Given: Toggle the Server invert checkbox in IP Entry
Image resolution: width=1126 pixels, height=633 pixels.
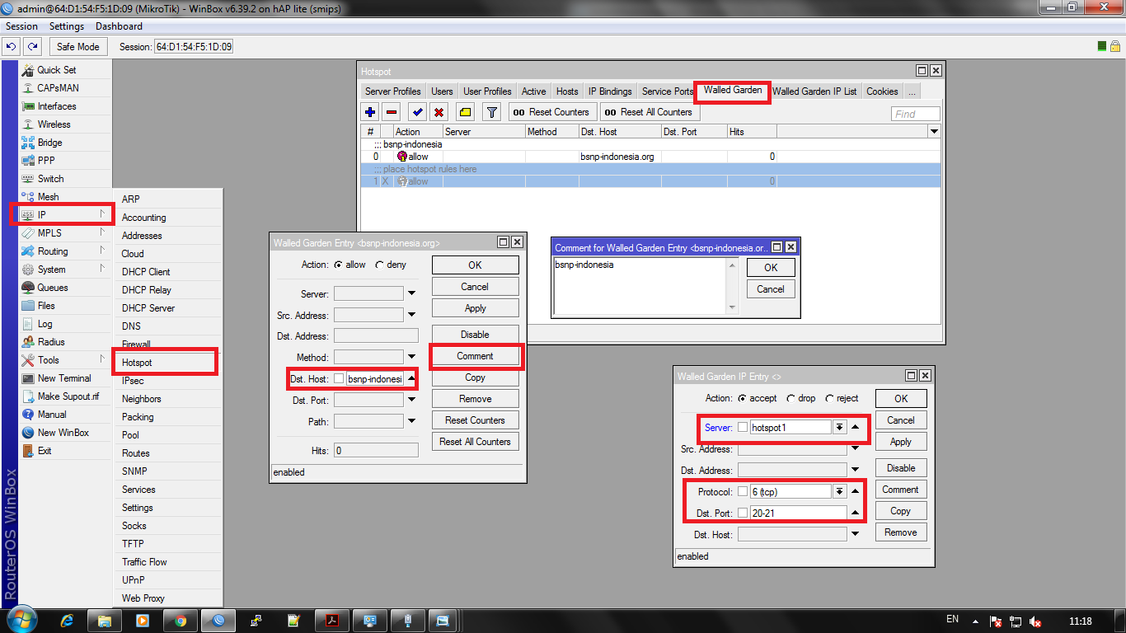Looking at the screenshot, I should 743,428.
